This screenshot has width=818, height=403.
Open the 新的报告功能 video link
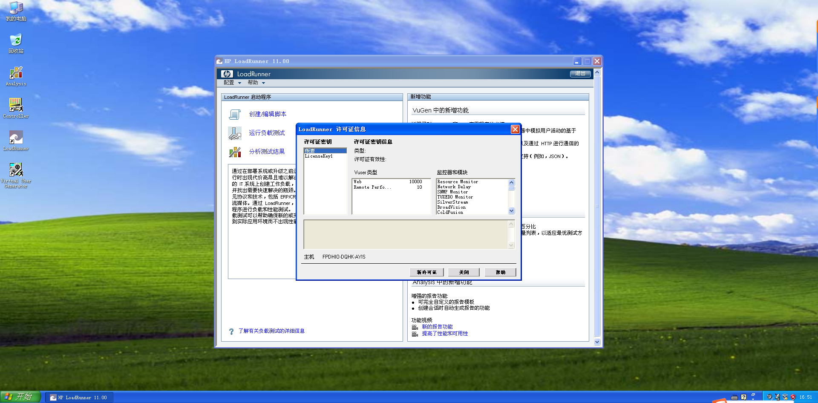(x=437, y=327)
